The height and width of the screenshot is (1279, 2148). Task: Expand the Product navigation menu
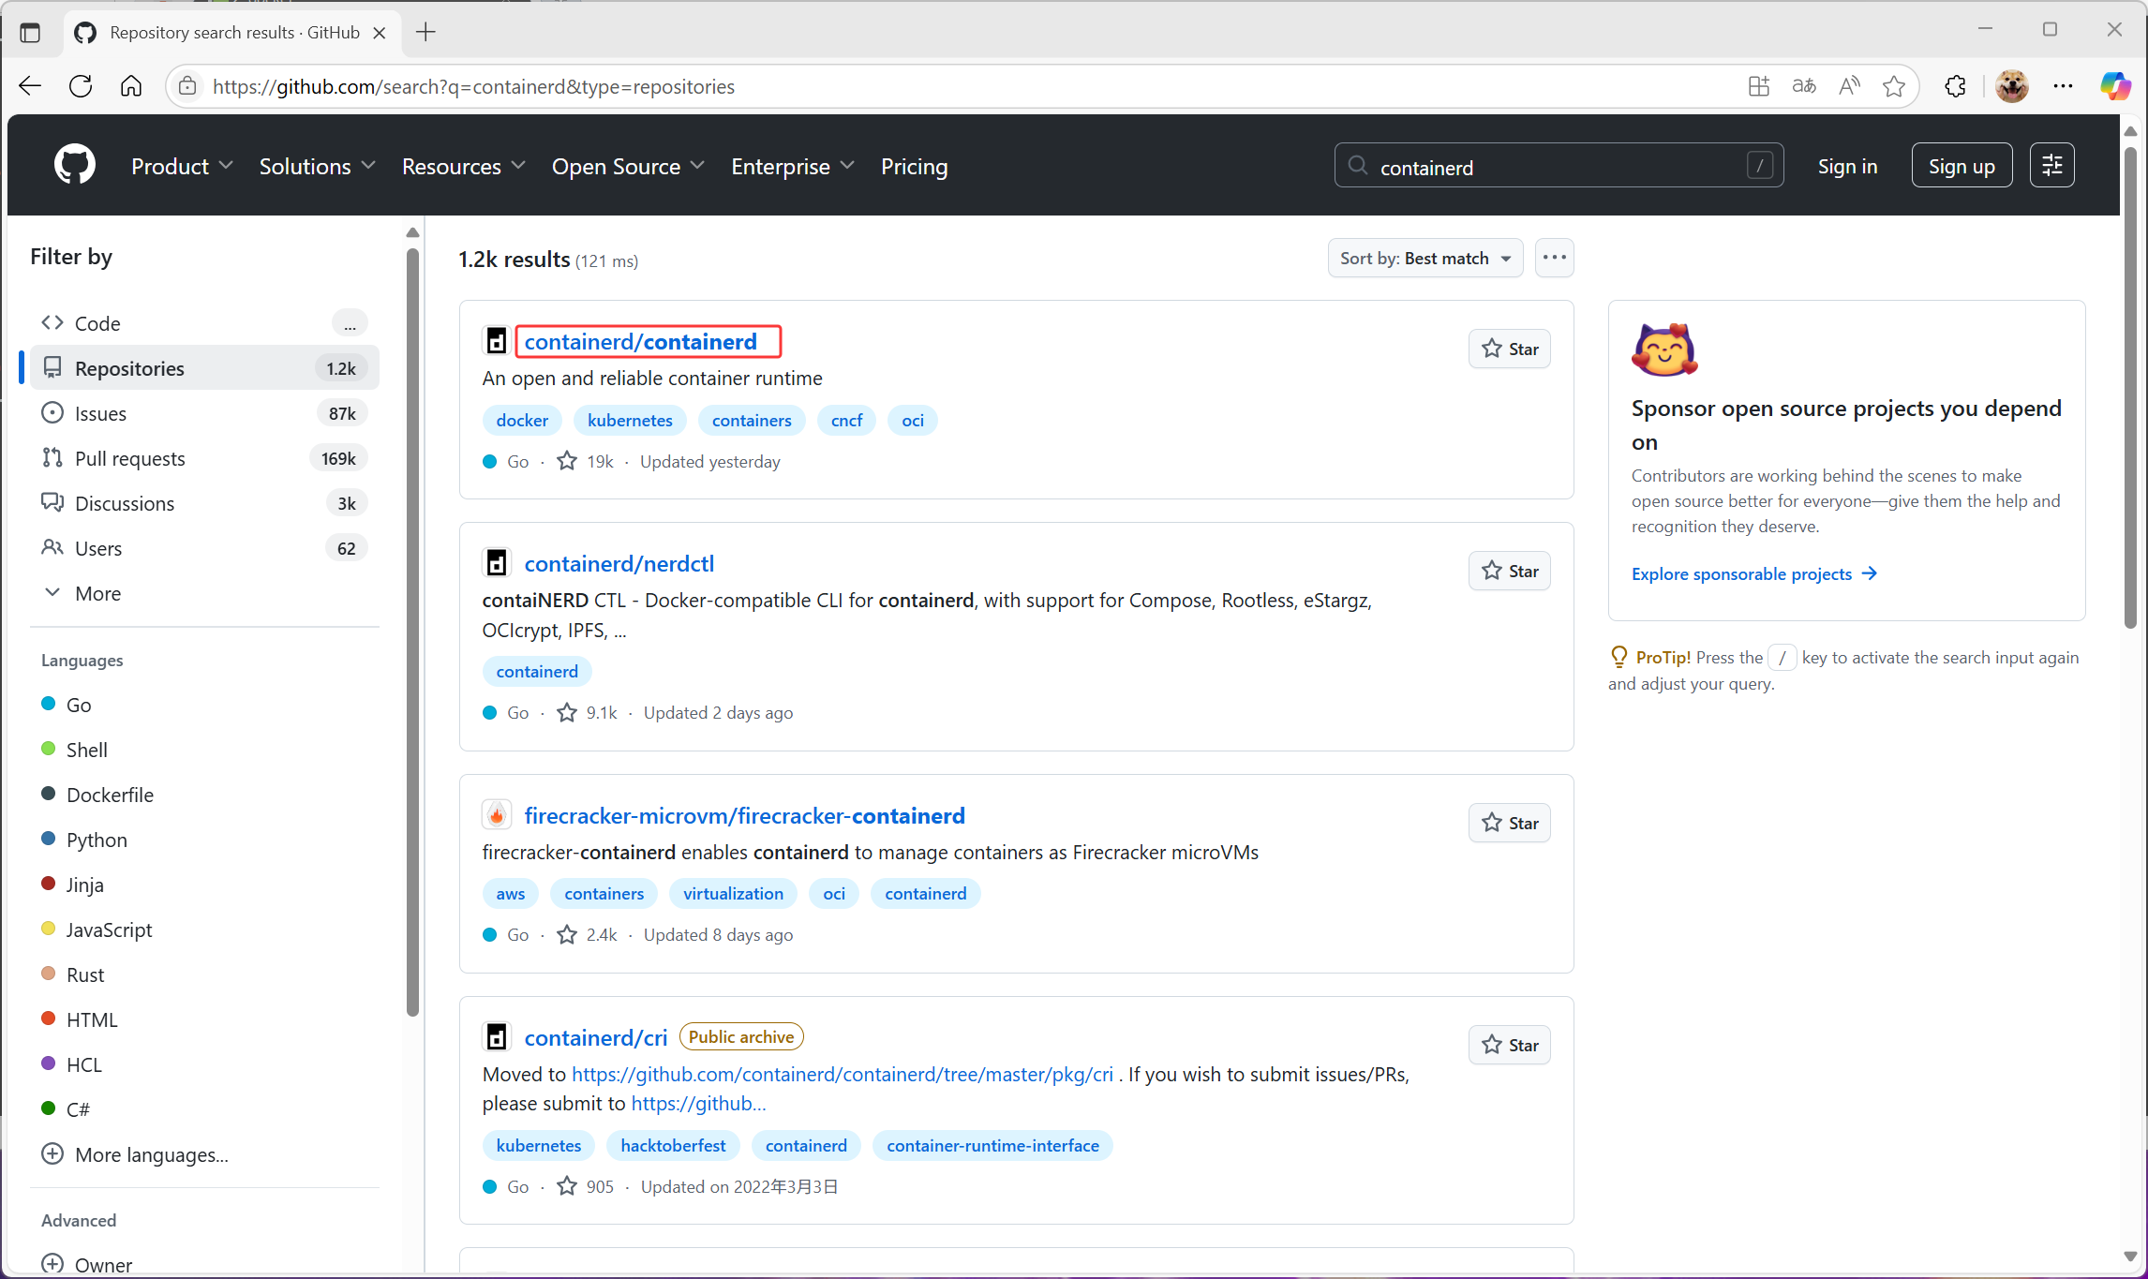click(182, 166)
